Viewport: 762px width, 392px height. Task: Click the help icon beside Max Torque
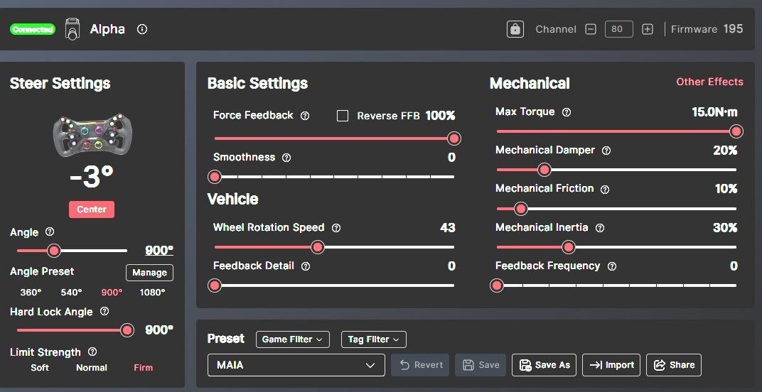point(567,112)
